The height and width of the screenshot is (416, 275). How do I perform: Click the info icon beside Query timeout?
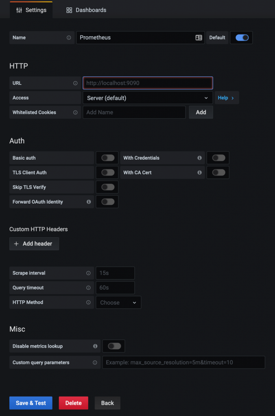[88, 288]
